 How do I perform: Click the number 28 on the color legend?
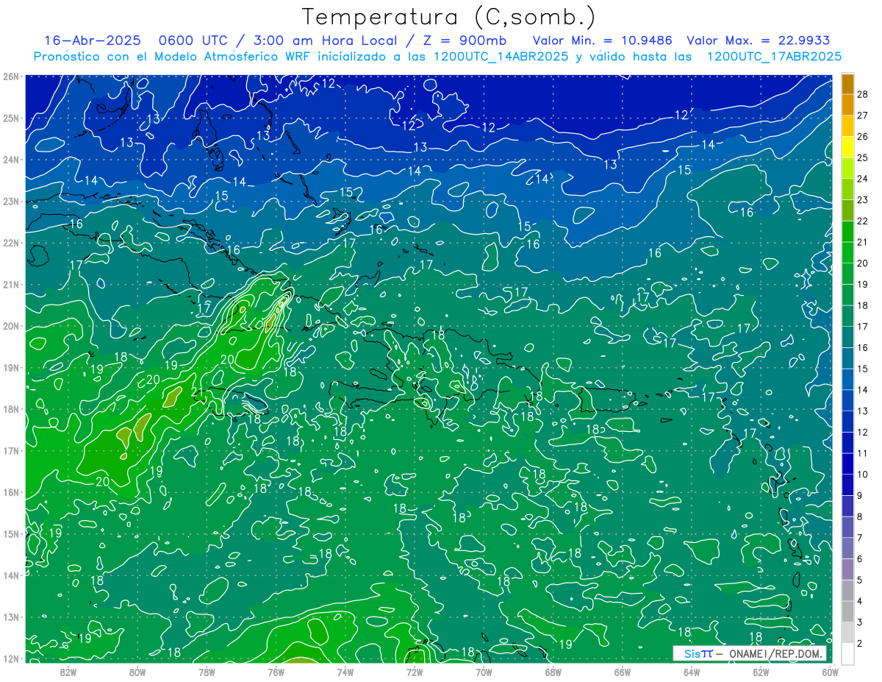(863, 94)
